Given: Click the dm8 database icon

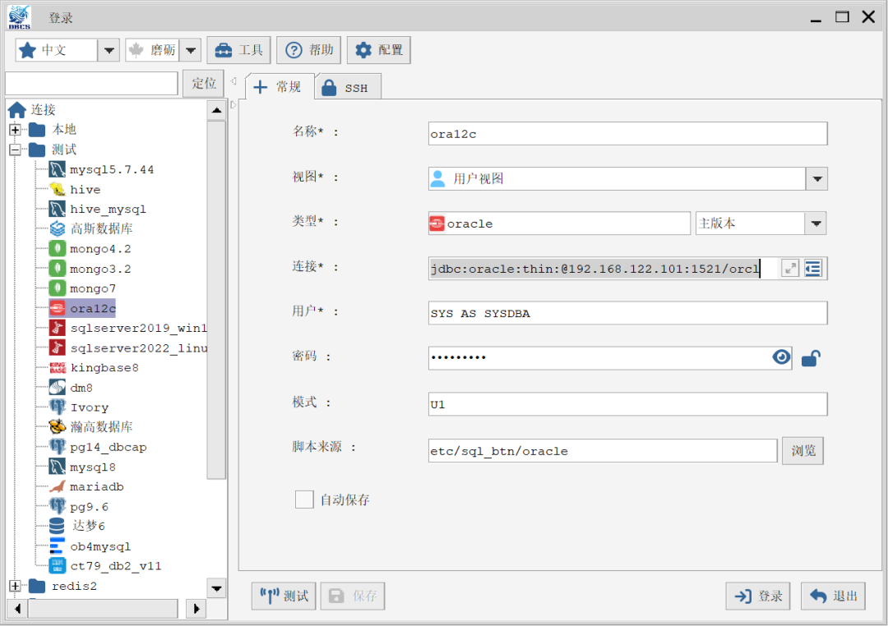Looking at the screenshot, I should (58, 387).
